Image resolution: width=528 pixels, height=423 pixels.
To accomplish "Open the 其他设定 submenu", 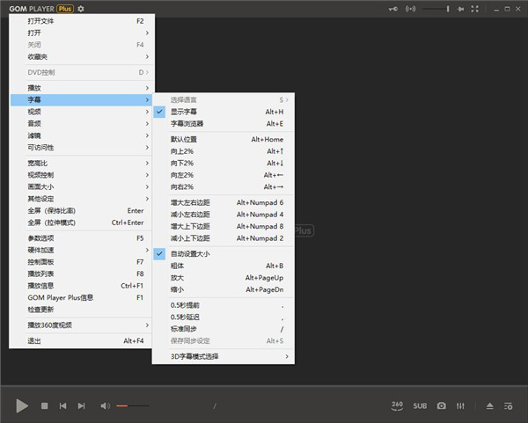I will click(82, 199).
